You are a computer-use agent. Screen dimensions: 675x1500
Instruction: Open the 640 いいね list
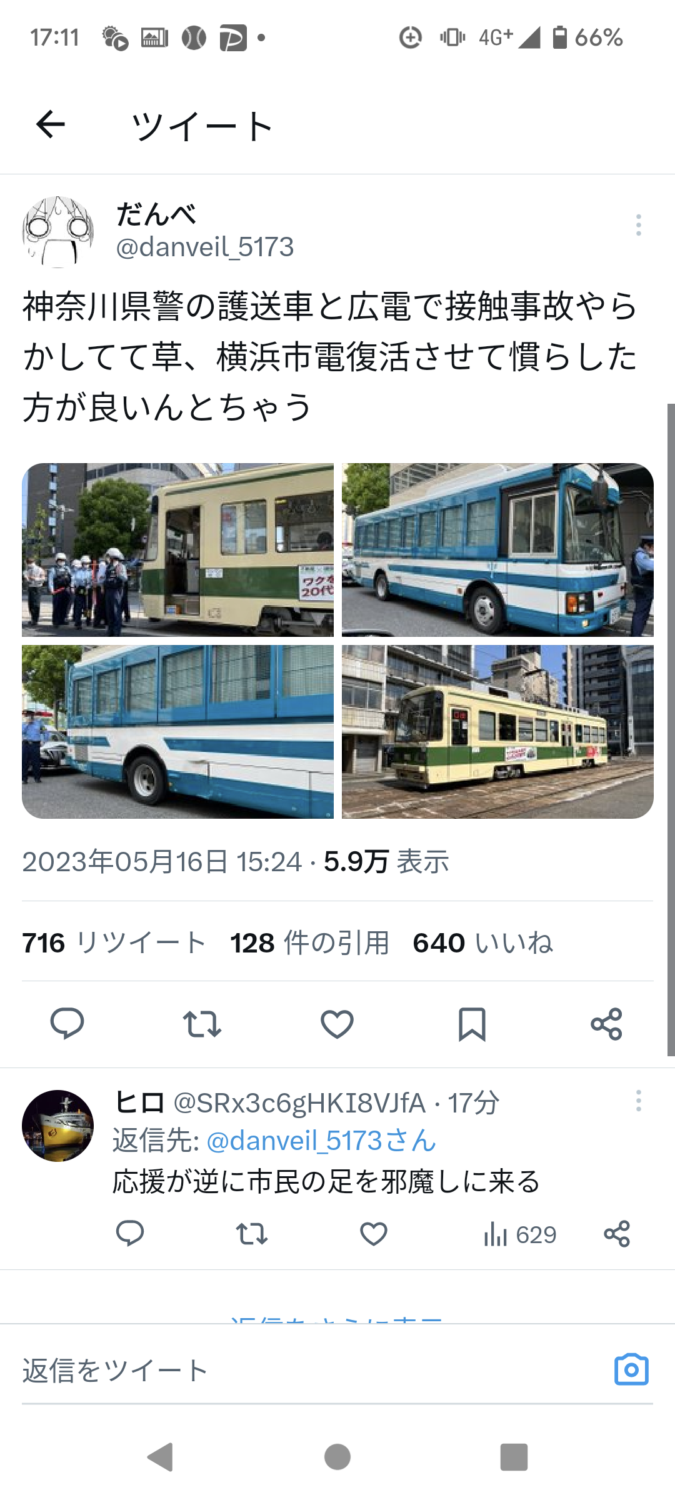(482, 942)
